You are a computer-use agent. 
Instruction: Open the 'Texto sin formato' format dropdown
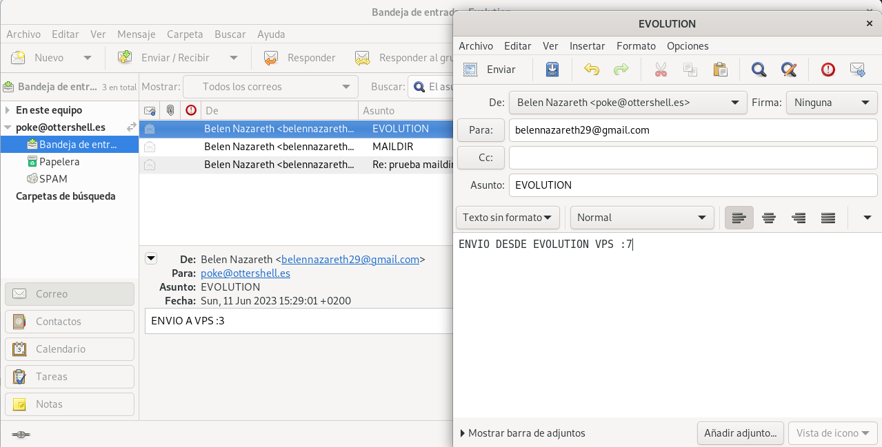(508, 218)
